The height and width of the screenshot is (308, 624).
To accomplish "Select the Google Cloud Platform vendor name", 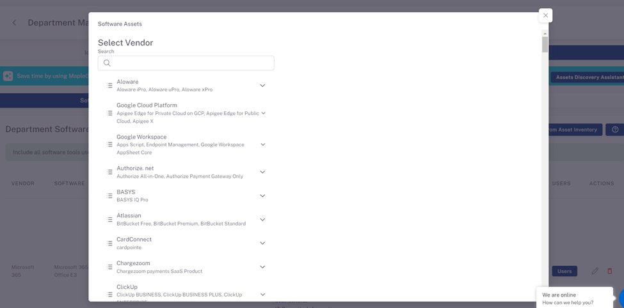I will [x=147, y=105].
